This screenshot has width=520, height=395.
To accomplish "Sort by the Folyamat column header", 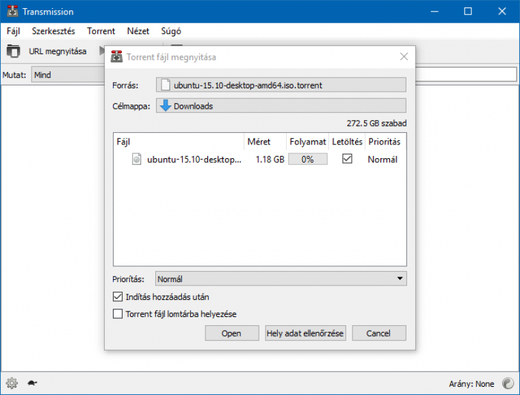I will (x=307, y=142).
